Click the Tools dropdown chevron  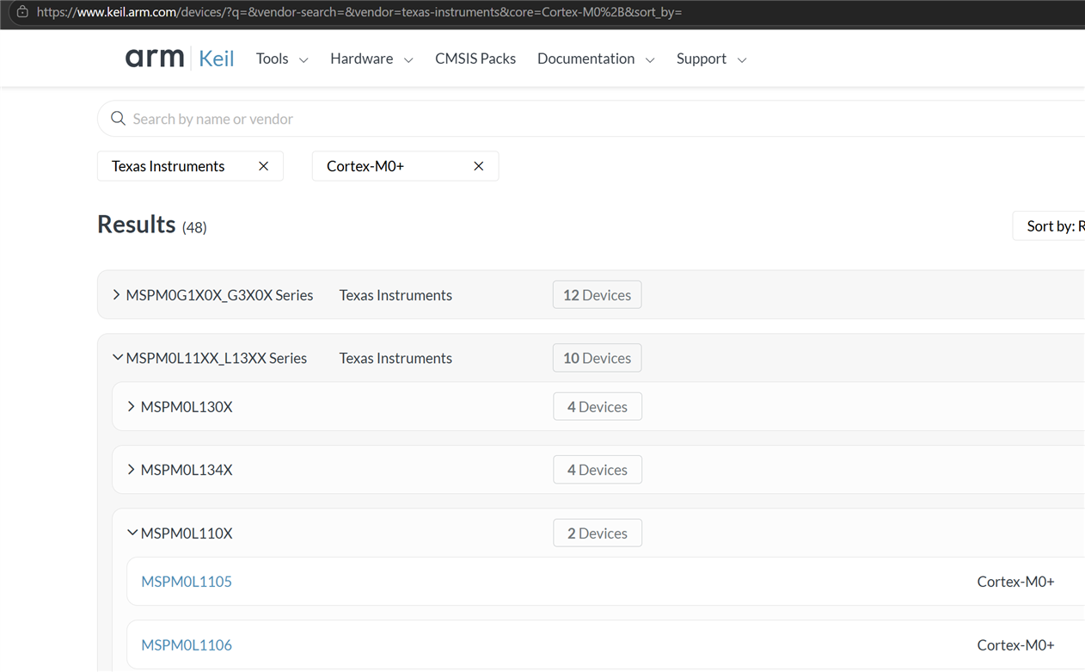click(x=303, y=60)
